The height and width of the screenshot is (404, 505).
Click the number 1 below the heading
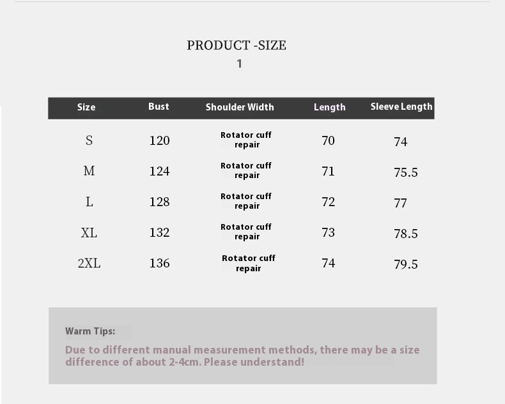[240, 64]
